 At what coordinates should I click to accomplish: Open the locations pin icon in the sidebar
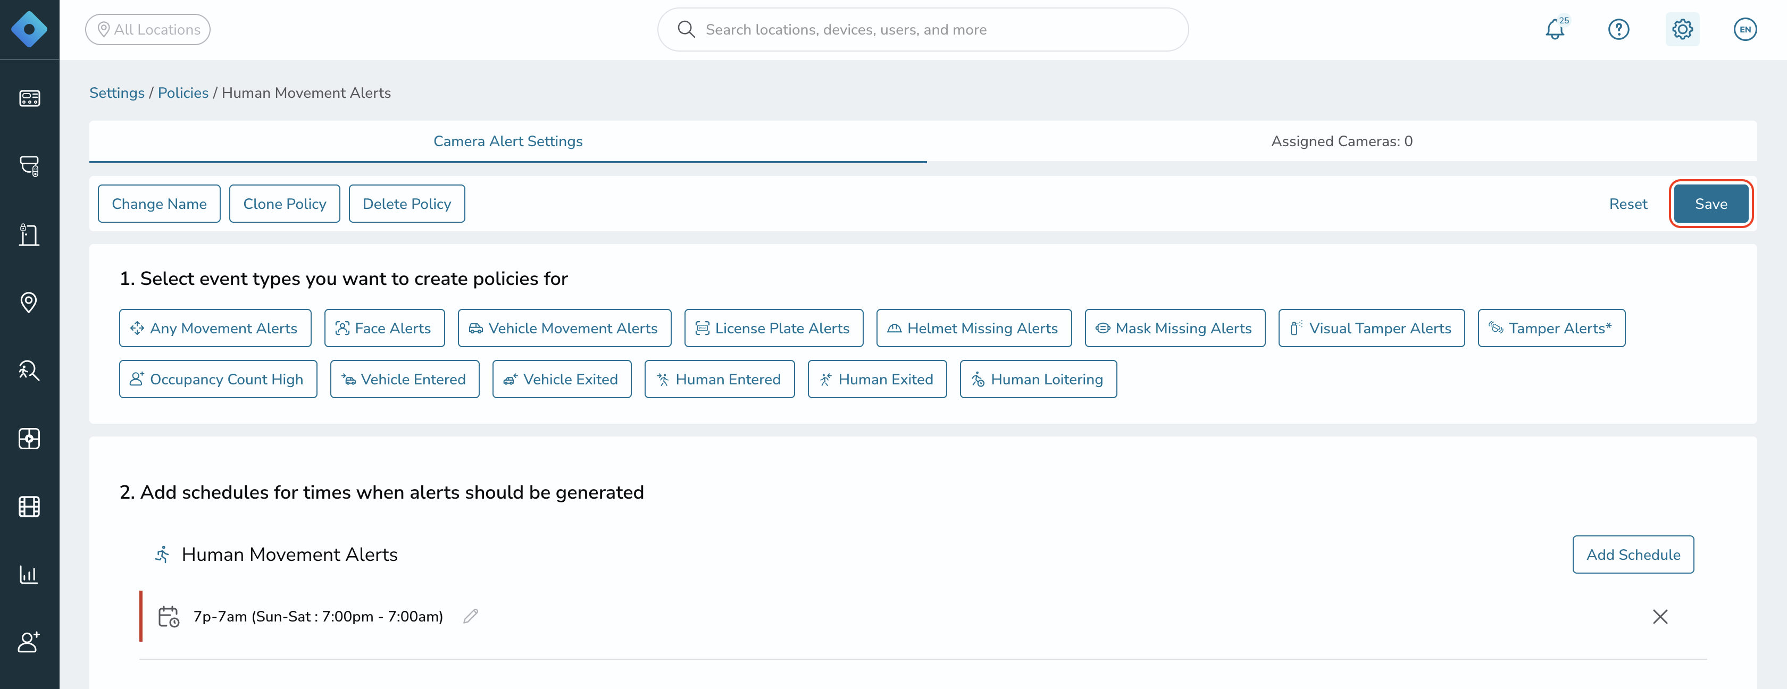(x=29, y=302)
